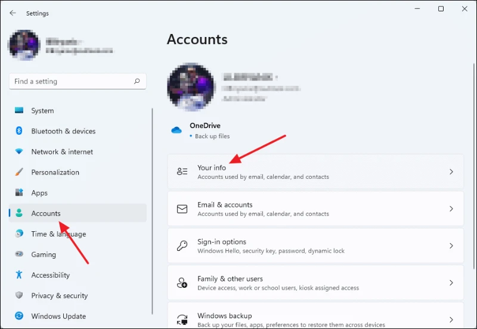Image resolution: width=477 pixels, height=329 pixels.
Task: Open Apps settings category
Action: 78,193
